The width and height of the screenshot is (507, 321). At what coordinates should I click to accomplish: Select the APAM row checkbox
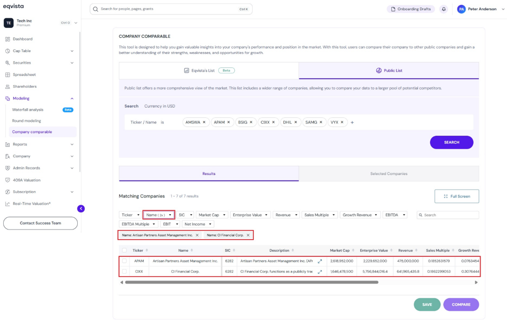[x=125, y=261]
